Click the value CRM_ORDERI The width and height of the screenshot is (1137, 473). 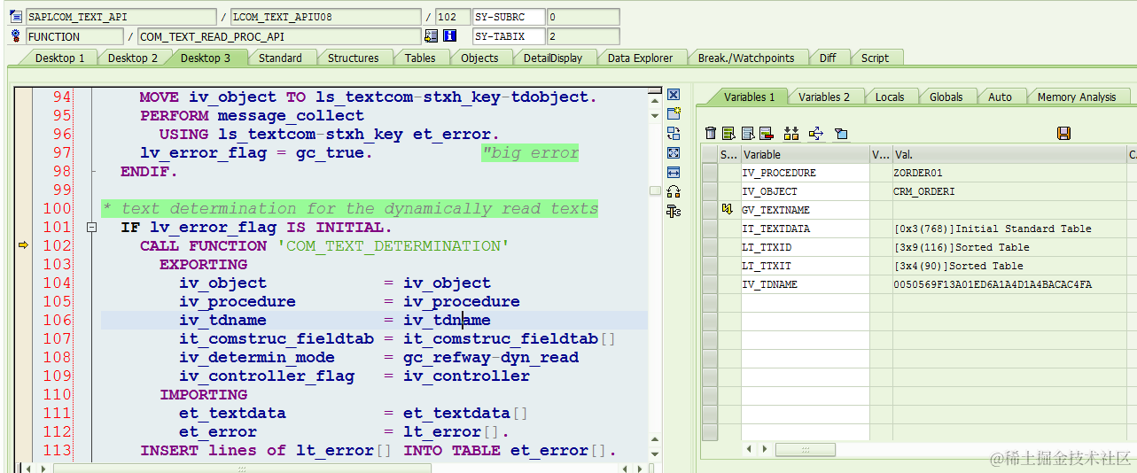[924, 191]
